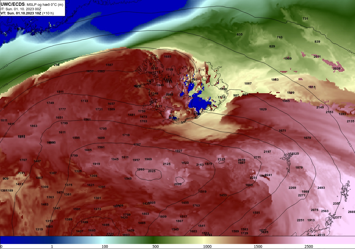Click the map value 1283
355x249 pixels.
342,114
